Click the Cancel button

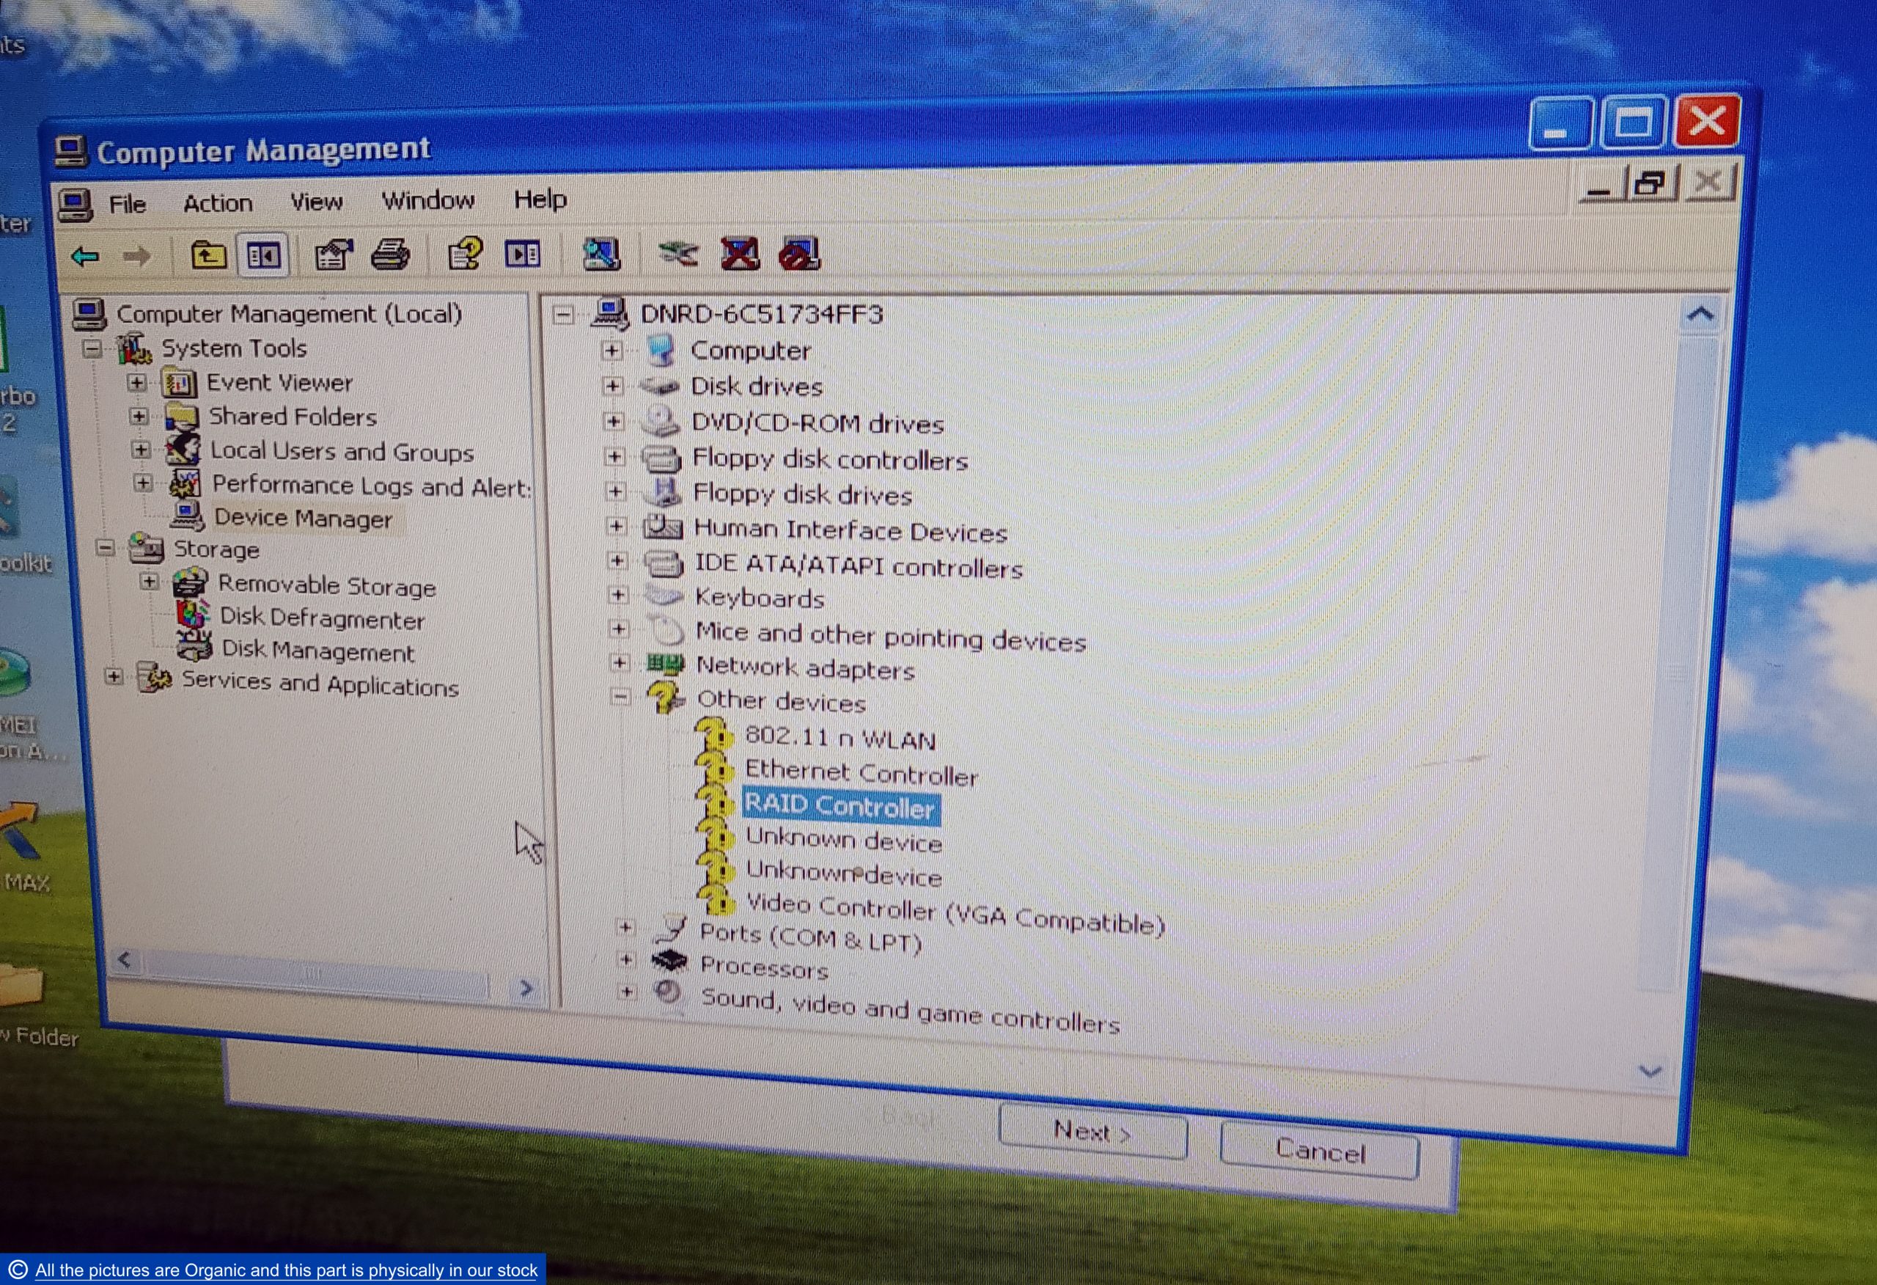pos(1320,1150)
